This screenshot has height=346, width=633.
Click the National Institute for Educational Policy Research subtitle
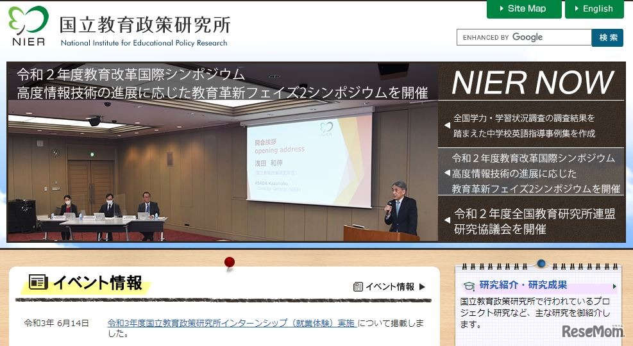(x=144, y=43)
